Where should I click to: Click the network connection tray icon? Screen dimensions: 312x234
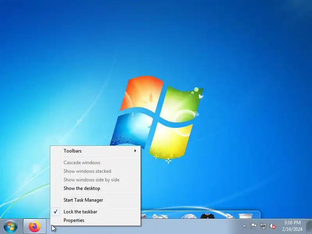coord(263,226)
